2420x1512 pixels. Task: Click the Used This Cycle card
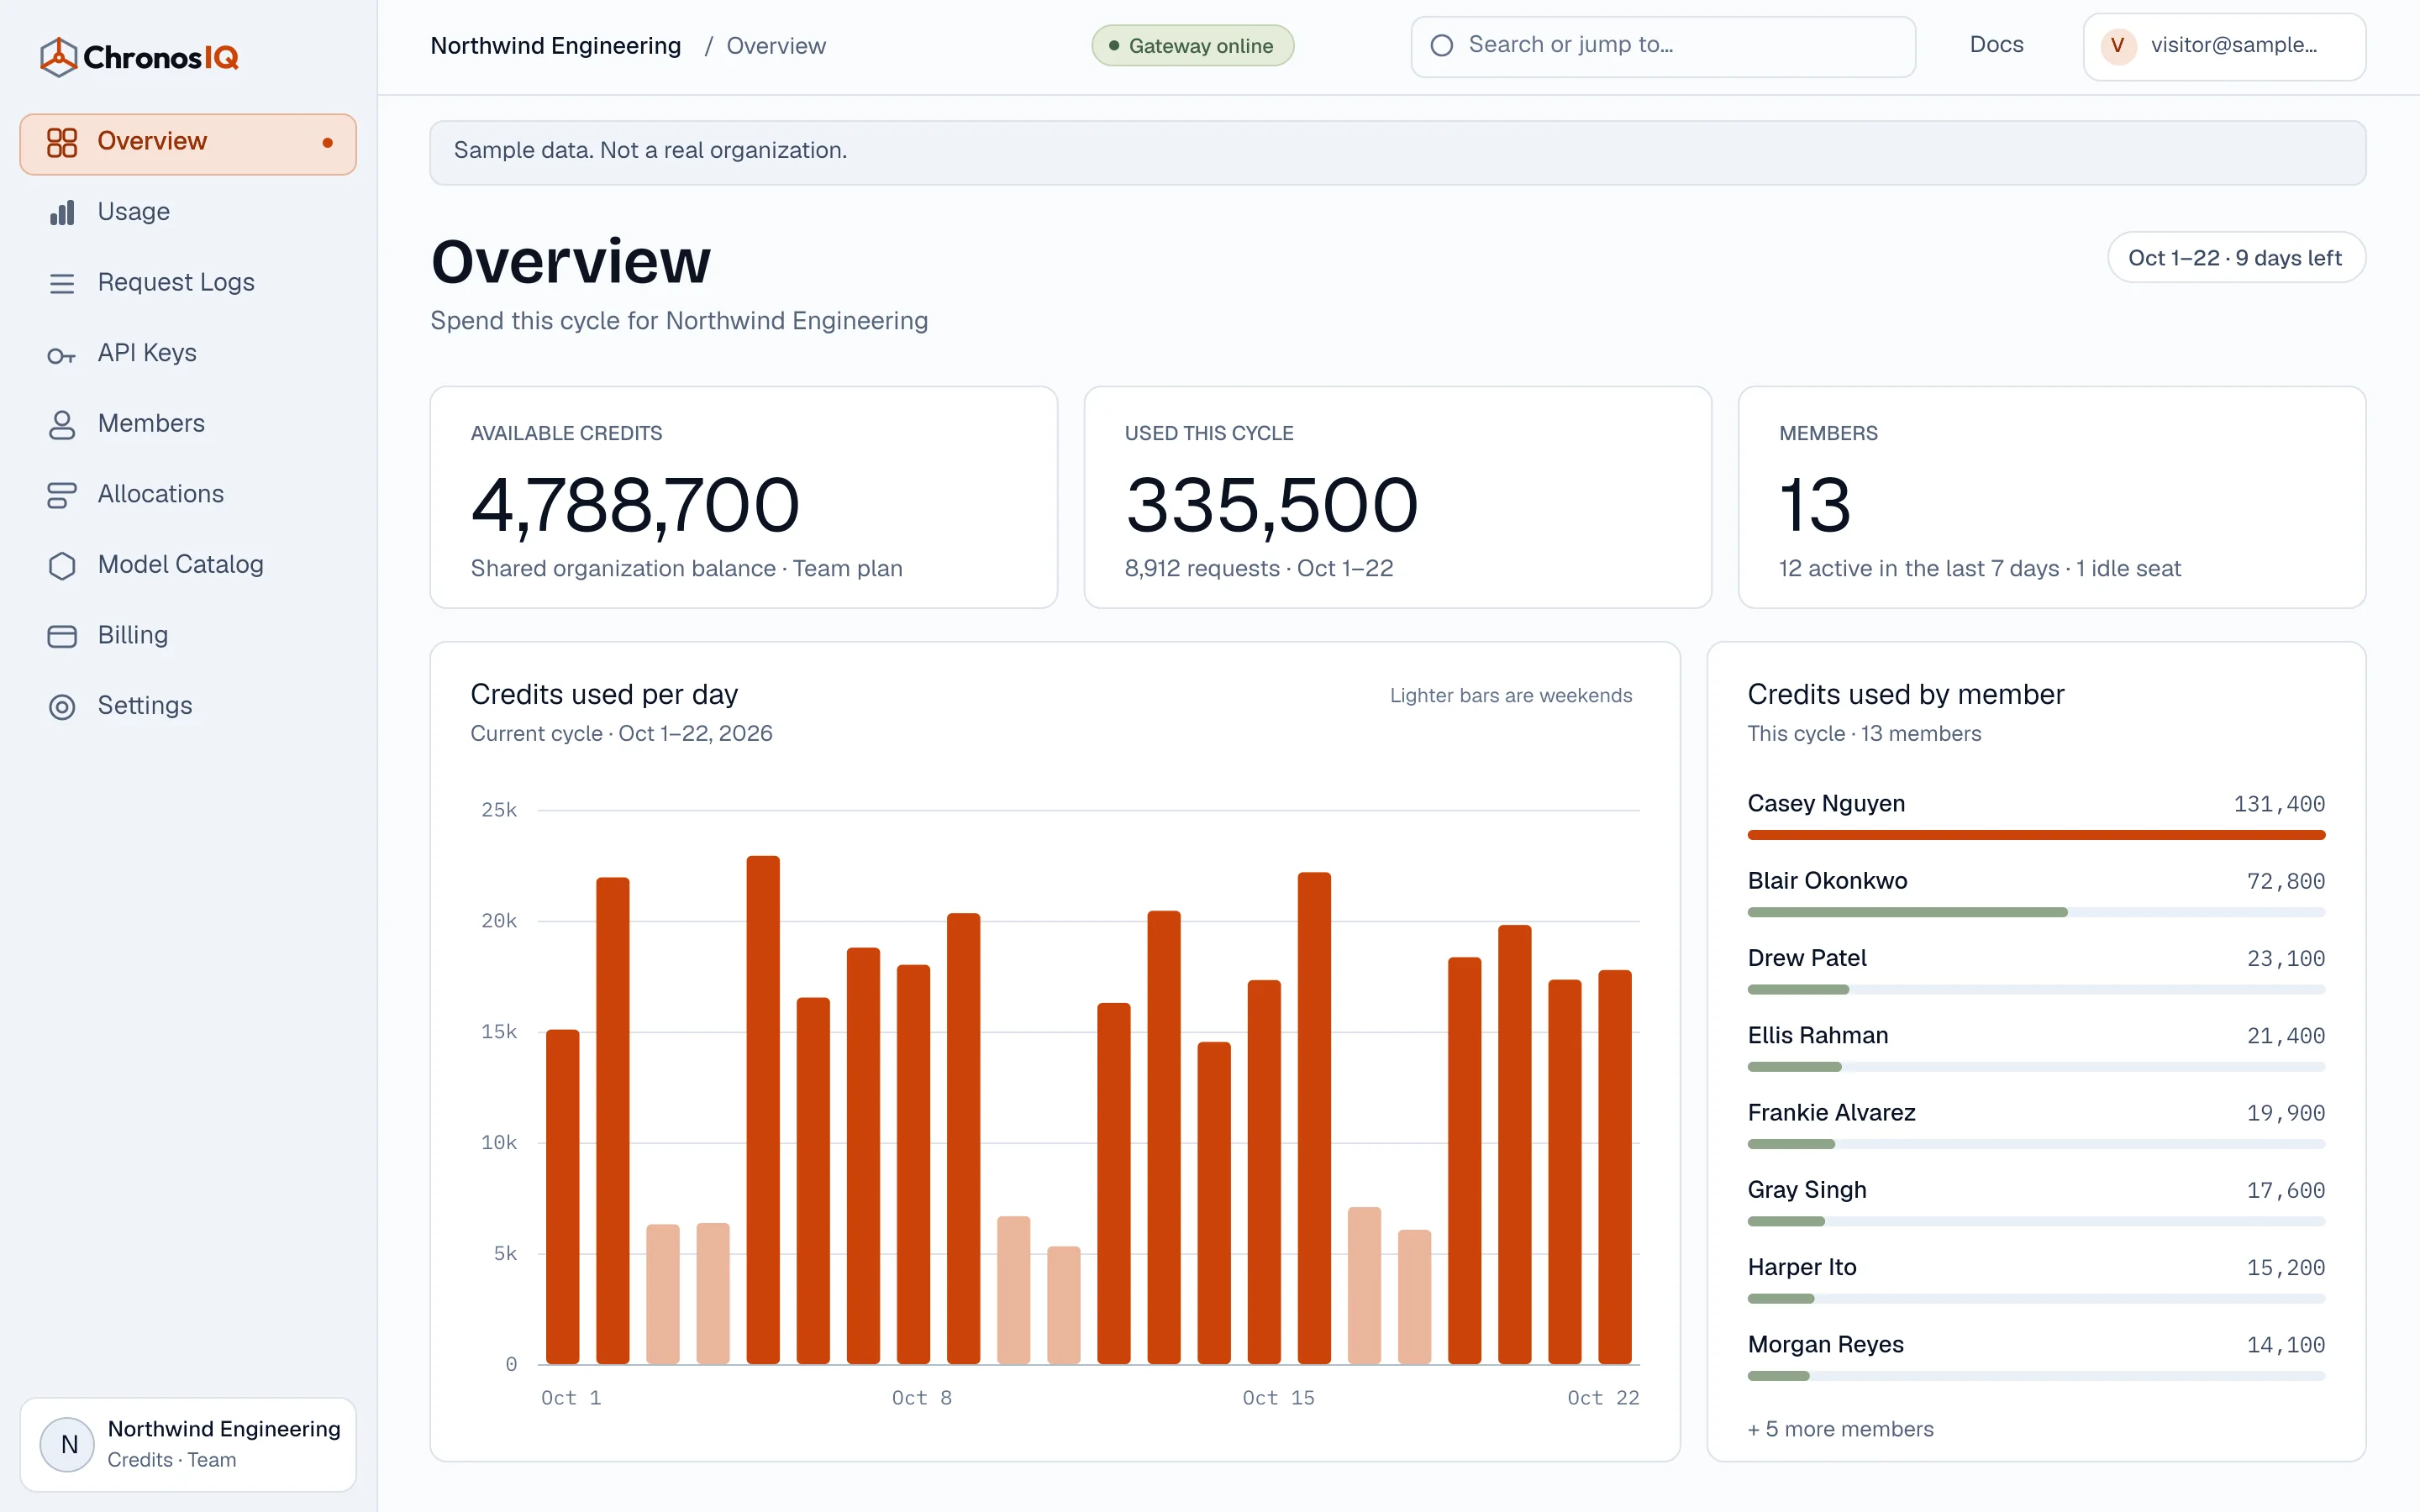point(1397,497)
